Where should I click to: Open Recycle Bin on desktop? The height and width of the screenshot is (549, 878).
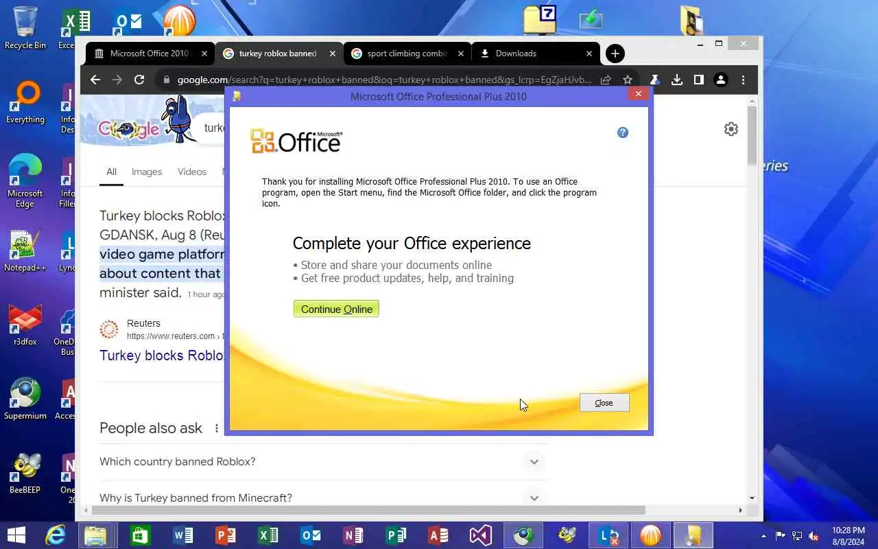pyautogui.click(x=25, y=27)
